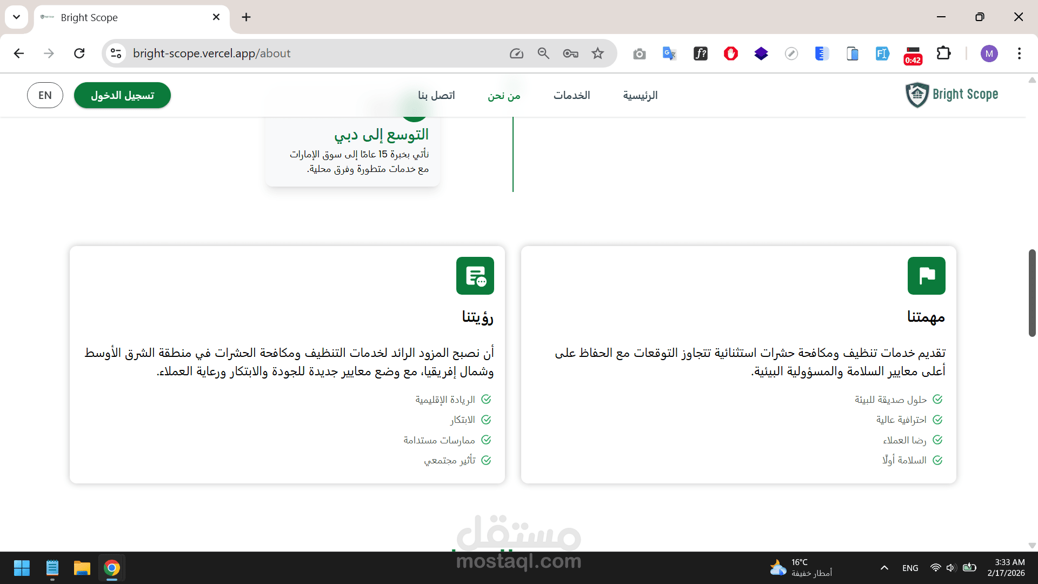1038x584 pixels.
Task: Switch language with the EN button
Action: click(x=45, y=95)
